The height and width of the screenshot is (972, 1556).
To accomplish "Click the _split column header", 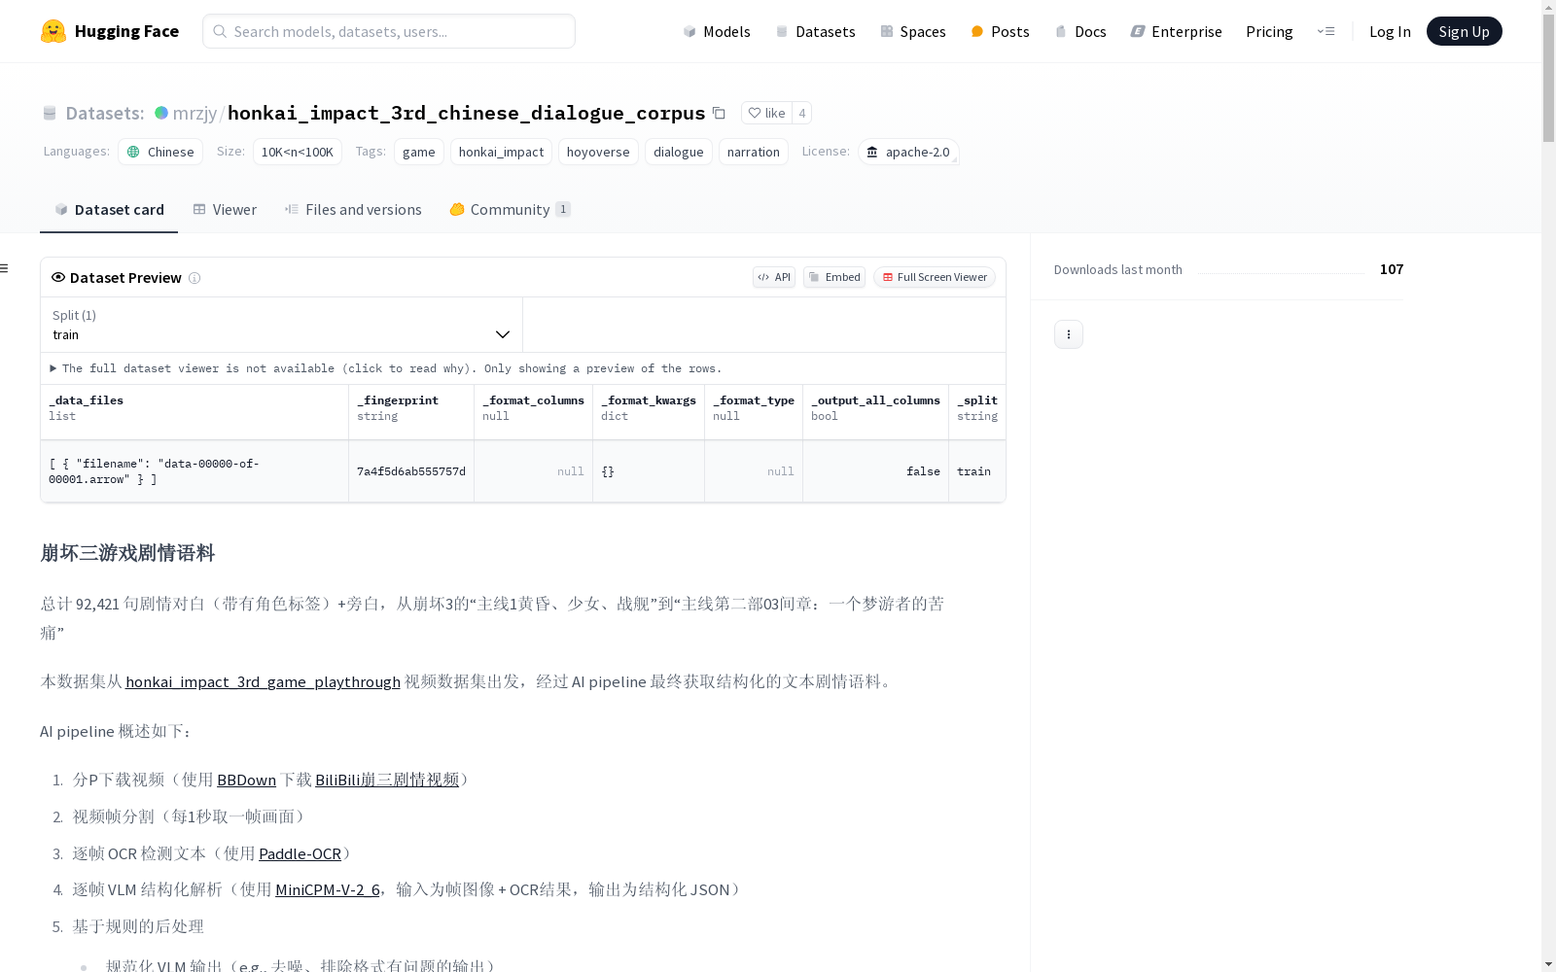I will point(977,412).
